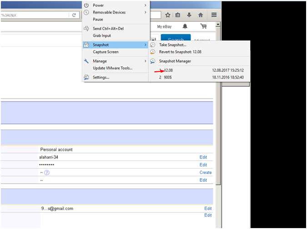Open the Snapshot submenu entry

click(x=116, y=45)
